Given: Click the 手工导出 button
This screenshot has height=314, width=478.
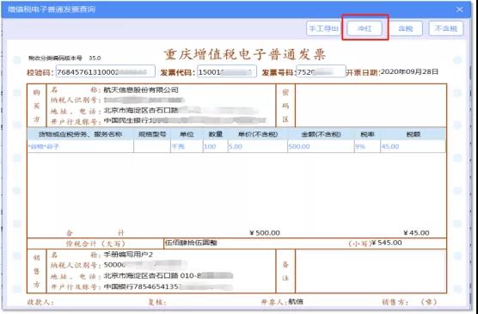Looking at the screenshot, I should click(323, 28).
